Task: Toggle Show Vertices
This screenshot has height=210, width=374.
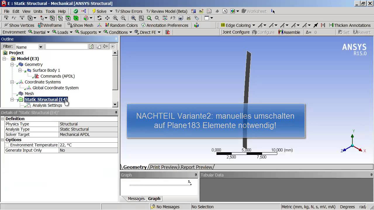Action: click(x=19, y=25)
